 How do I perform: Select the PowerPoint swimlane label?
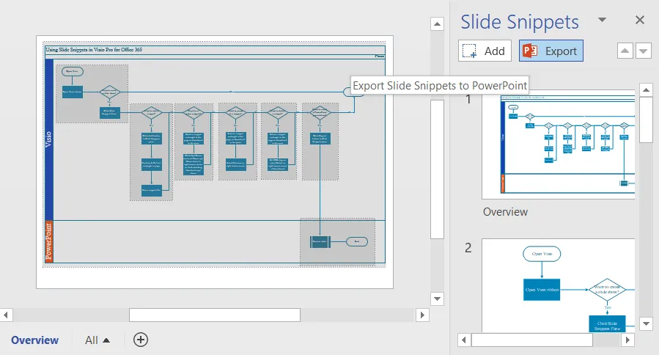(49, 242)
